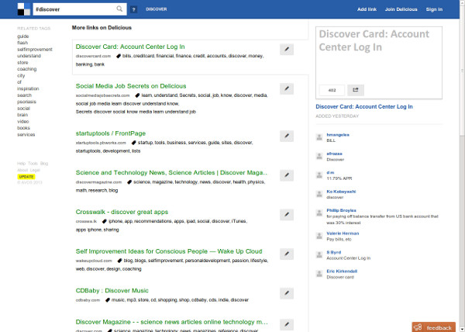
Task: Open Self Improvement Ideas for Conscious People
Action: [x=169, y=251]
